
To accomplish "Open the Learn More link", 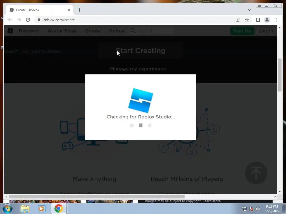I will click(x=211, y=201).
